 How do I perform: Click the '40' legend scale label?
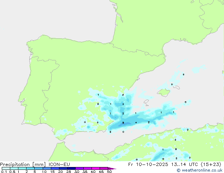pos(93,172)
